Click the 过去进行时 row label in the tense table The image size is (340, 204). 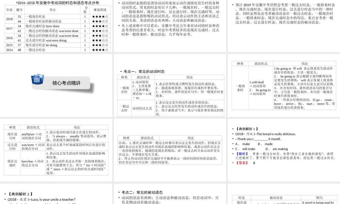coord(12,147)
